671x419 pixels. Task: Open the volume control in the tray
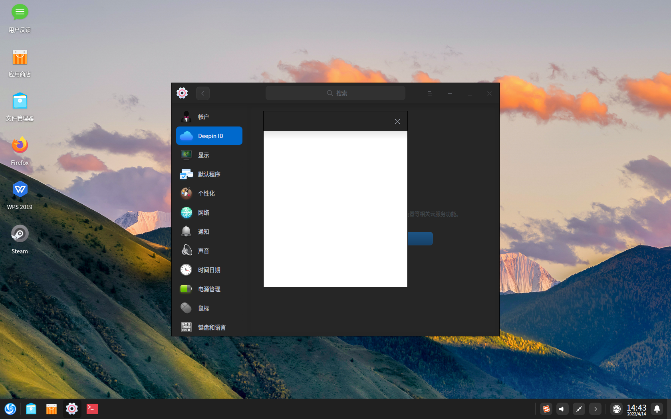[x=562, y=409]
